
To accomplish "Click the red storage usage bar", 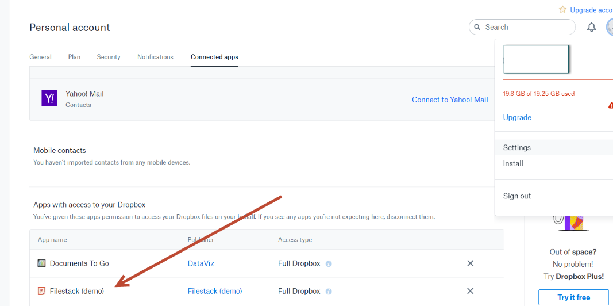I will [558, 79].
